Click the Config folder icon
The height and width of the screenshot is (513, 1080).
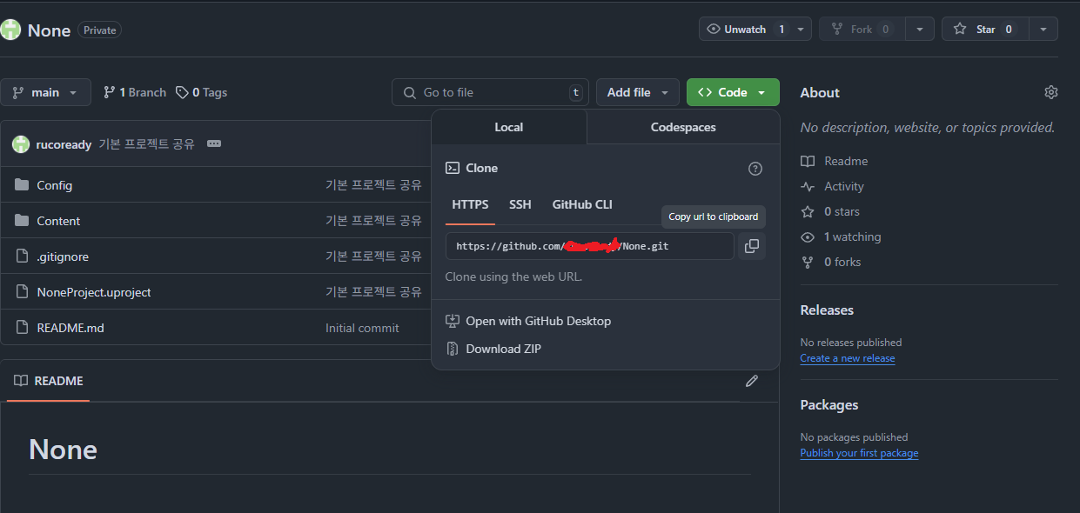tap(22, 185)
